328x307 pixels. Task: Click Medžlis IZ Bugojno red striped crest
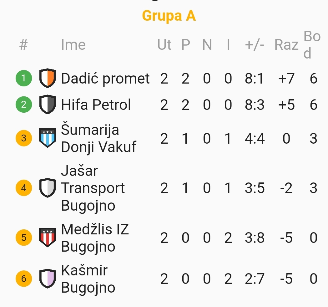click(48, 238)
